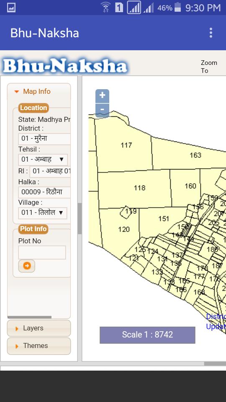This screenshot has width=226, height=402.
Task: Expand the Layers panel
Action: coord(39,328)
